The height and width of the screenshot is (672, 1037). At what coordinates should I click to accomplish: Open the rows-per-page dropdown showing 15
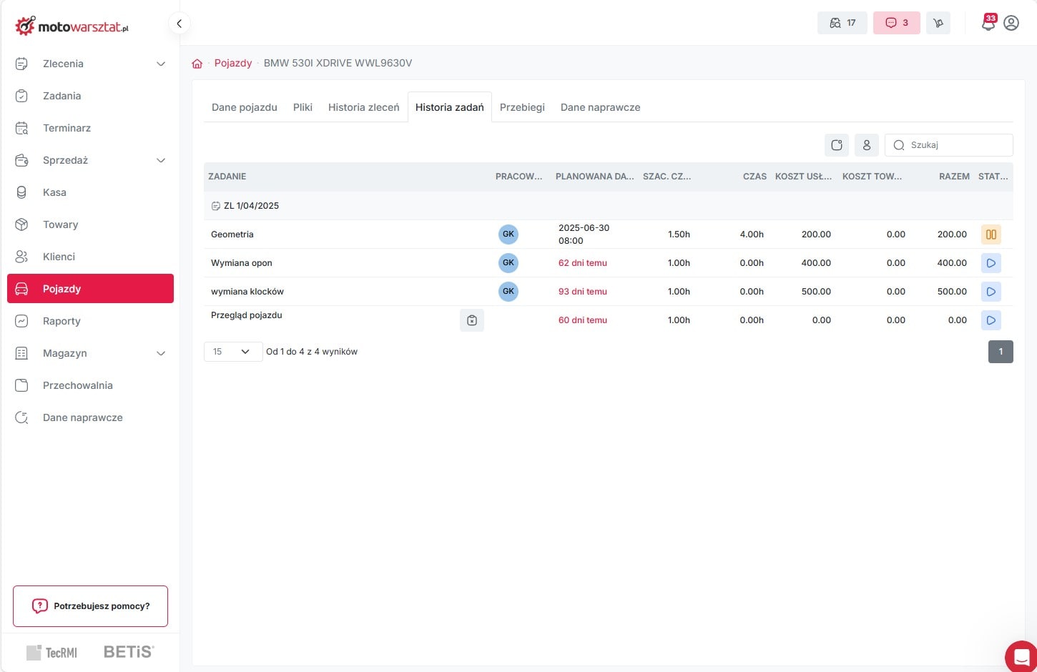(232, 352)
